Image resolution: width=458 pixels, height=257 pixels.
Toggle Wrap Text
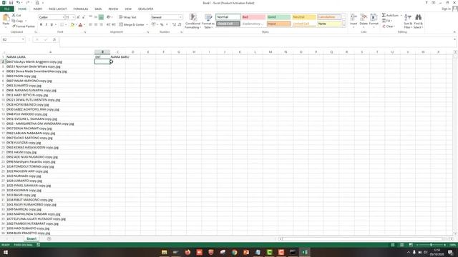tap(127, 17)
